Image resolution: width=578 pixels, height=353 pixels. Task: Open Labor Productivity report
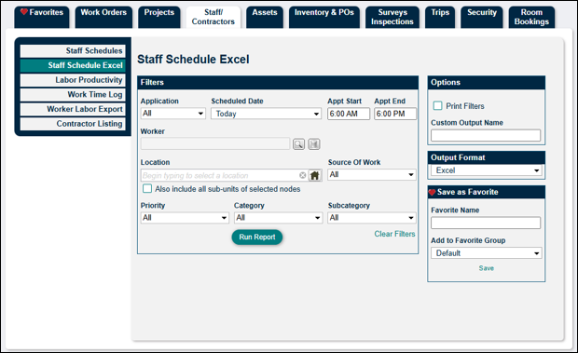click(73, 80)
